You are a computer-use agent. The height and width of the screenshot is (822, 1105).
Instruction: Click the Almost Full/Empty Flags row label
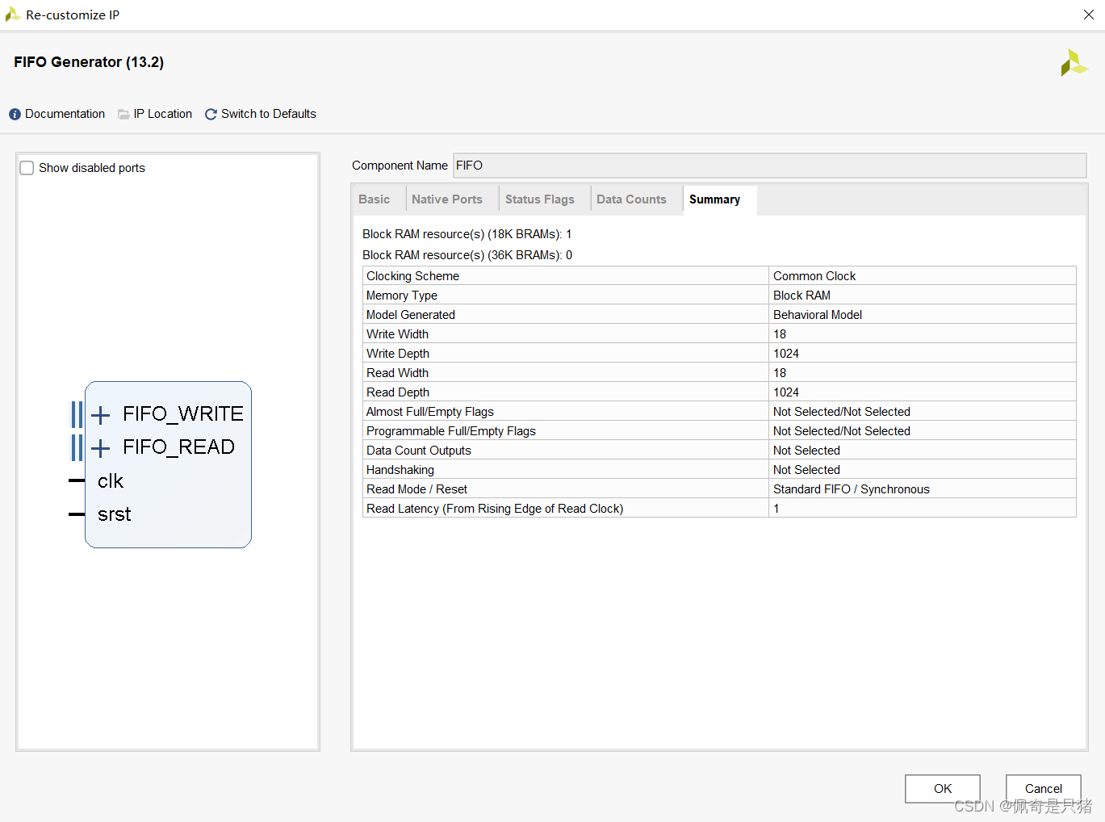click(x=430, y=412)
